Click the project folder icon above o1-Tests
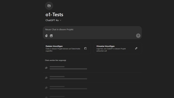 tap(49, 6)
